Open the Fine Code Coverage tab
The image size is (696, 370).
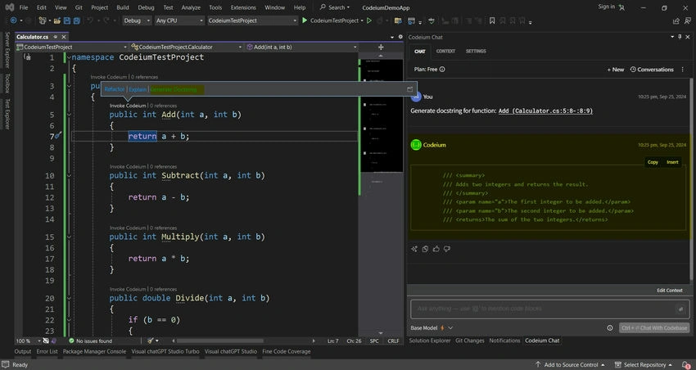pos(287,351)
